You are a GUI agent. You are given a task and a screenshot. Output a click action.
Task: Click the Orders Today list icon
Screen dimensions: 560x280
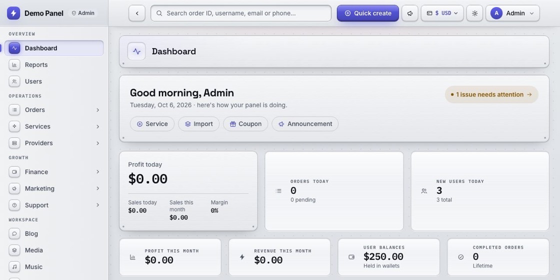click(278, 191)
